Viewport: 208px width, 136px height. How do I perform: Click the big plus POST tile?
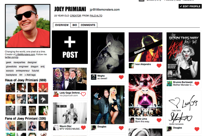point(70,47)
